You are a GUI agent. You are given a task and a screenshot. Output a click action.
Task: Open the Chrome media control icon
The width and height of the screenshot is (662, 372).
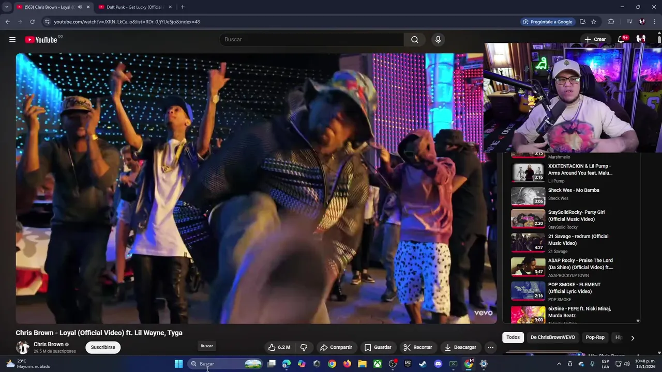click(629, 22)
